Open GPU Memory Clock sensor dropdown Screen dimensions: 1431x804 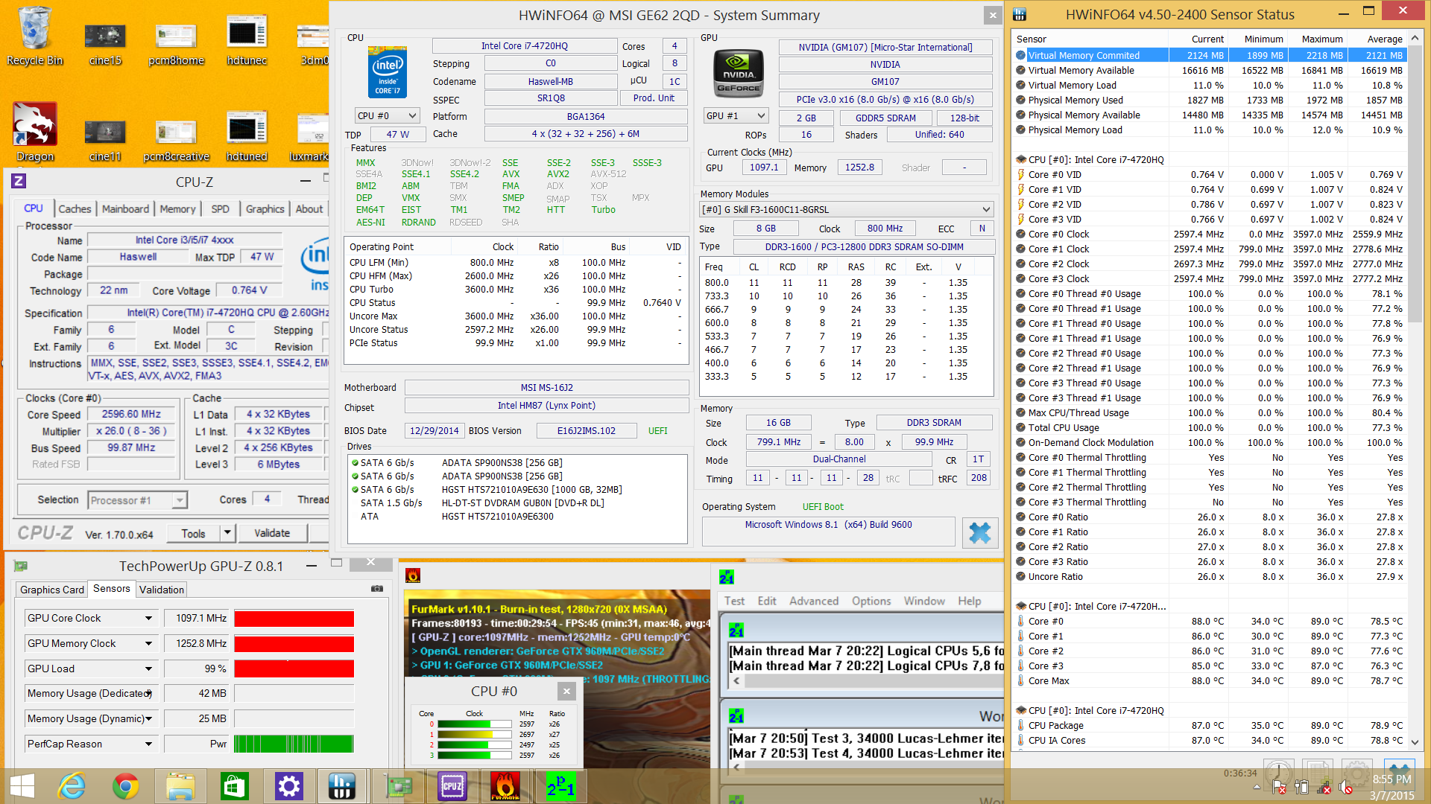click(x=148, y=643)
